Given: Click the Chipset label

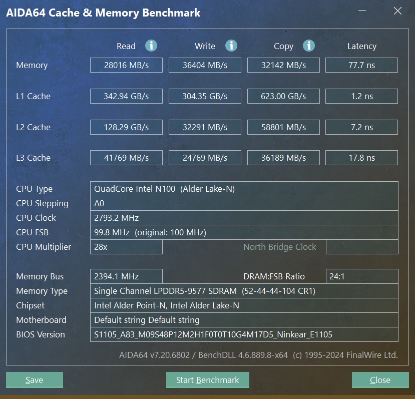Looking at the screenshot, I should [x=31, y=305].
